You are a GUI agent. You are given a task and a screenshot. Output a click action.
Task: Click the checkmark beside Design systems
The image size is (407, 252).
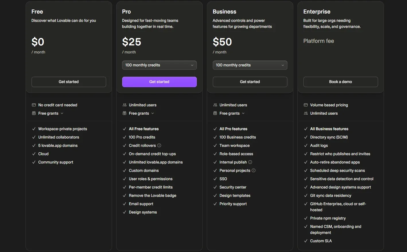124,212
